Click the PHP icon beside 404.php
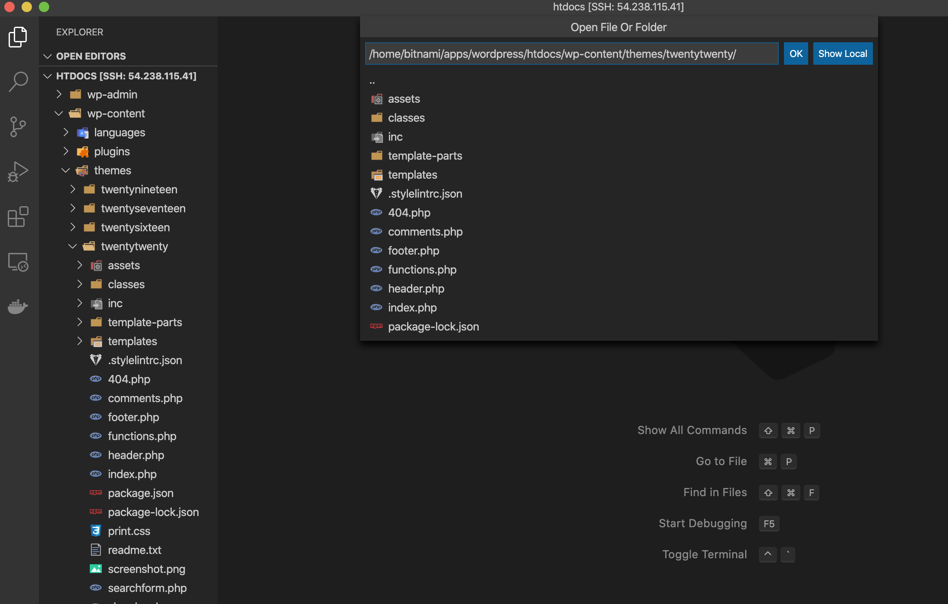Image resolution: width=948 pixels, height=604 pixels. tap(95, 378)
